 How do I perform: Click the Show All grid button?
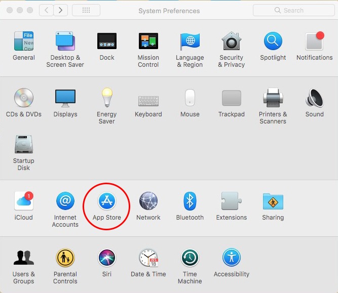click(x=86, y=10)
